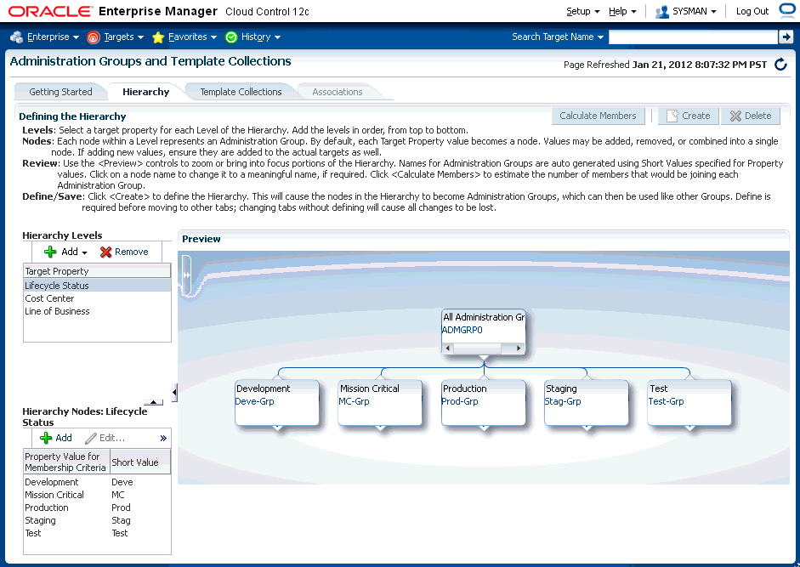Open the Enterprise menu

(x=53, y=37)
